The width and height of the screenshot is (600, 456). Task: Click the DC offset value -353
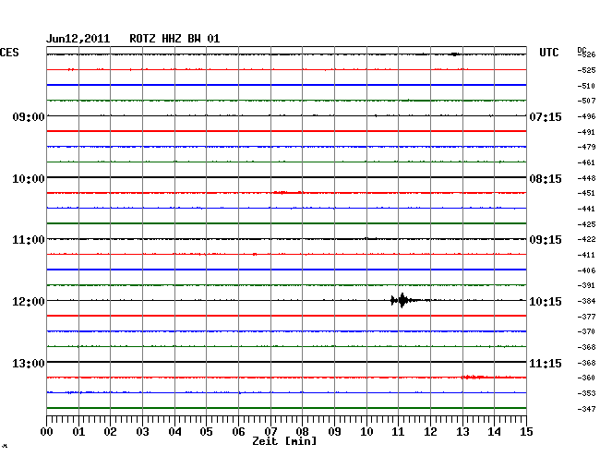click(x=586, y=393)
